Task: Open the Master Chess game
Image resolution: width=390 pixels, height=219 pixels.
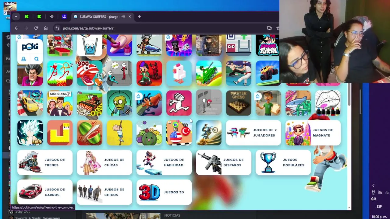Action: [239, 103]
